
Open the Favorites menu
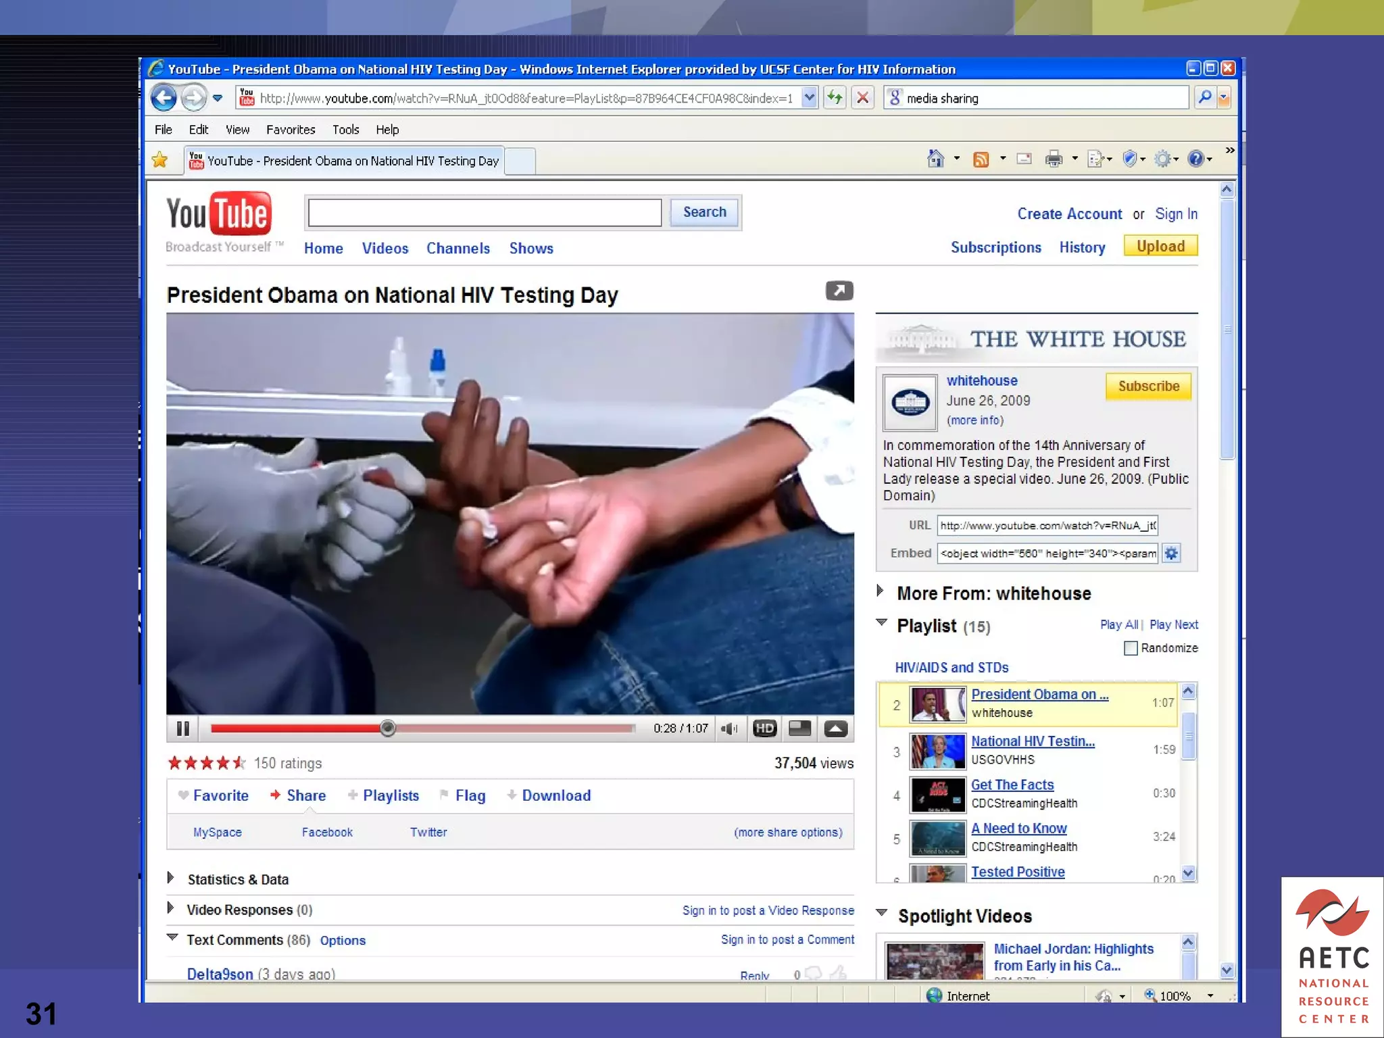click(291, 130)
